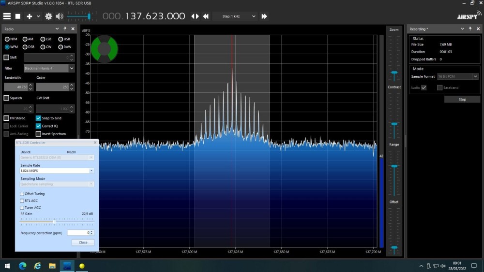Click the AIRSPY logo
This screenshot has width=484, height=272.
[469, 15]
